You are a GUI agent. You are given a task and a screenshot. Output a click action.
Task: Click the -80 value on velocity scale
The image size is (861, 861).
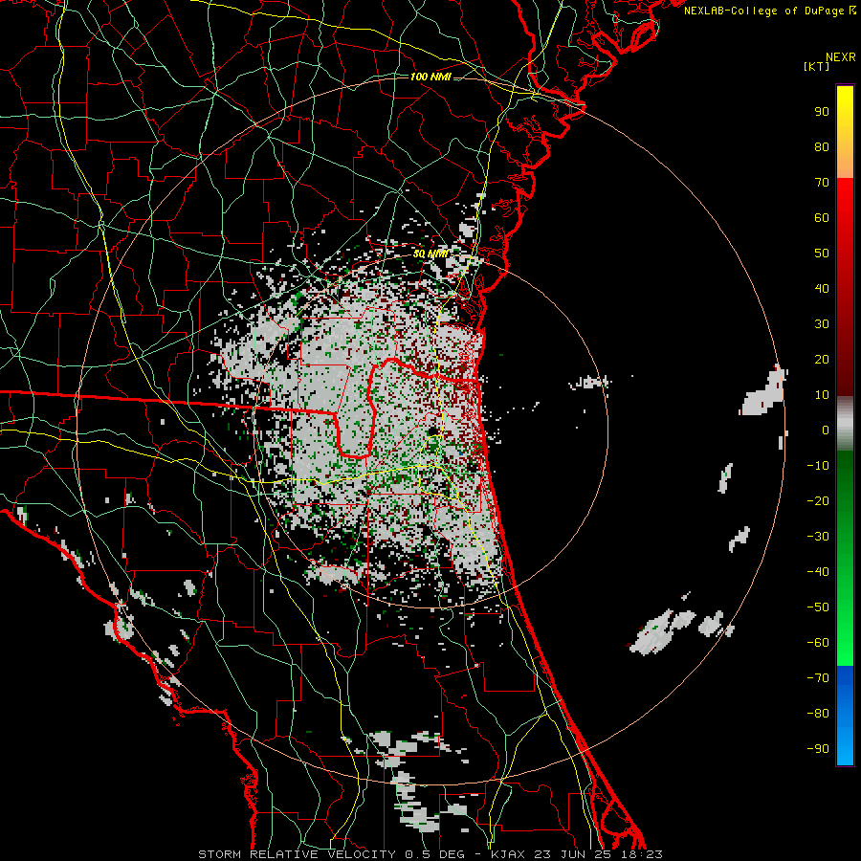click(x=818, y=714)
